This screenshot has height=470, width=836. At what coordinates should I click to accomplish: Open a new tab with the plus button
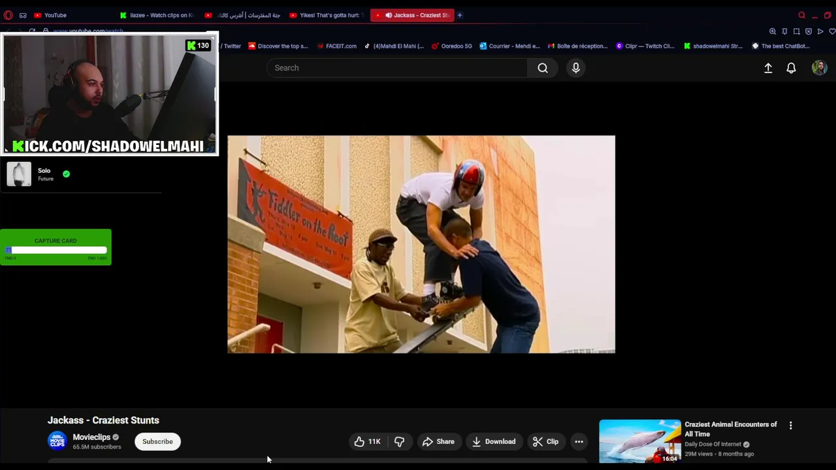point(460,15)
